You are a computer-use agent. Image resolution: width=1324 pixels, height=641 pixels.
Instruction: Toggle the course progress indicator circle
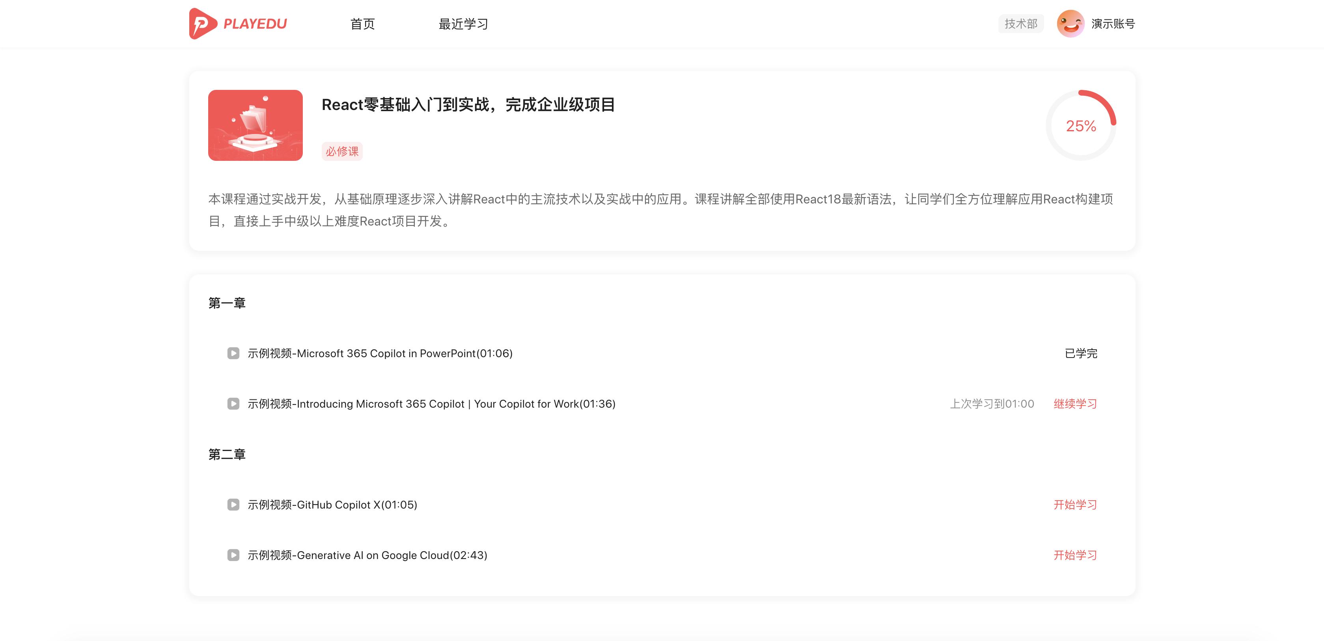pyautogui.click(x=1081, y=125)
